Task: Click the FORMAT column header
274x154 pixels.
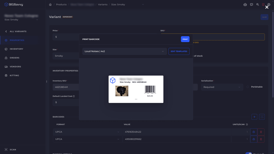Action: pyautogui.click(x=61, y=125)
